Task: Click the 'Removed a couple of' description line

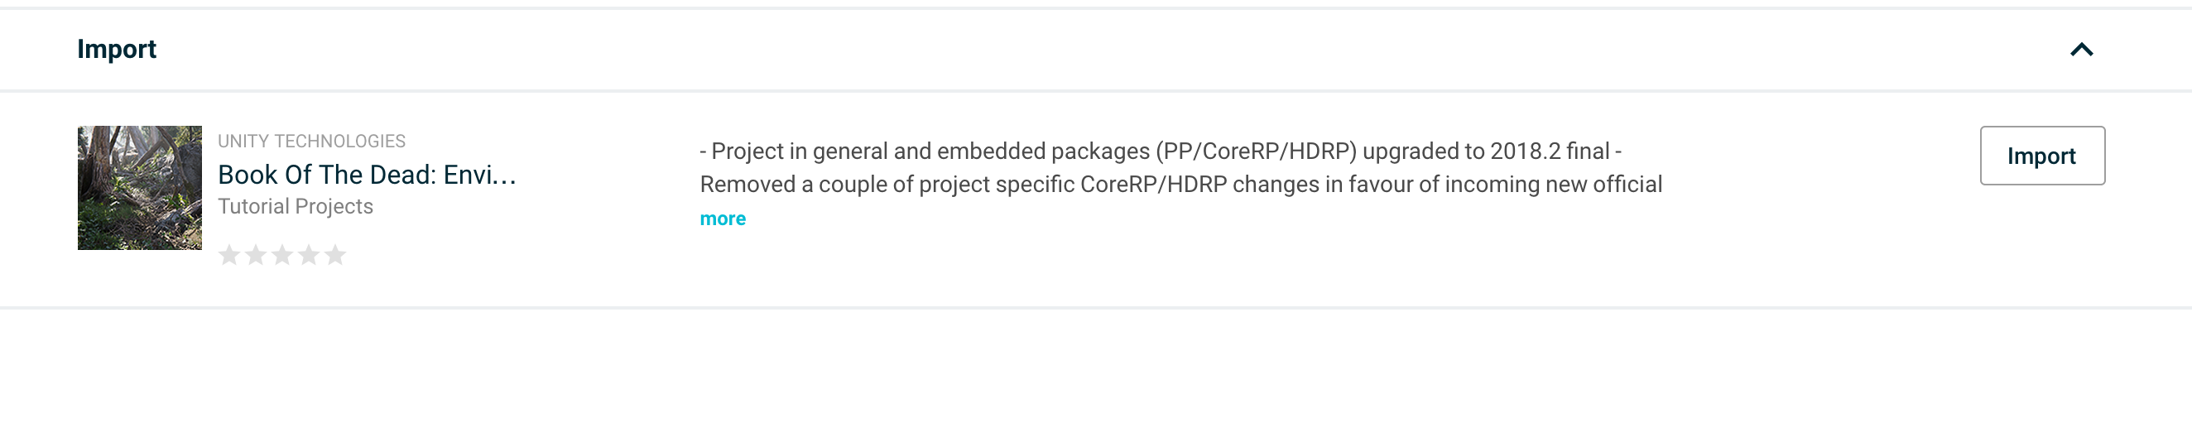Action: point(1181,185)
